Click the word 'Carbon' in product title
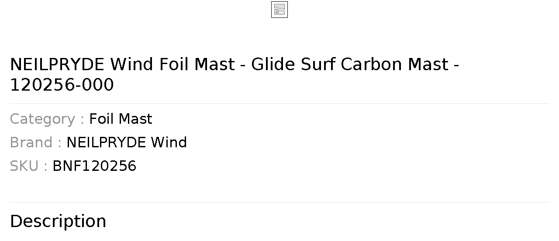This screenshot has height=241, width=559. [x=371, y=64]
